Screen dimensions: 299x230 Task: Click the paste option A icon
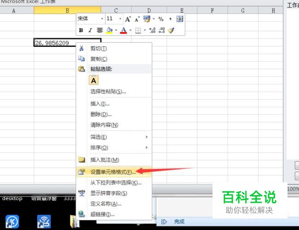pyautogui.click(x=94, y=80)
